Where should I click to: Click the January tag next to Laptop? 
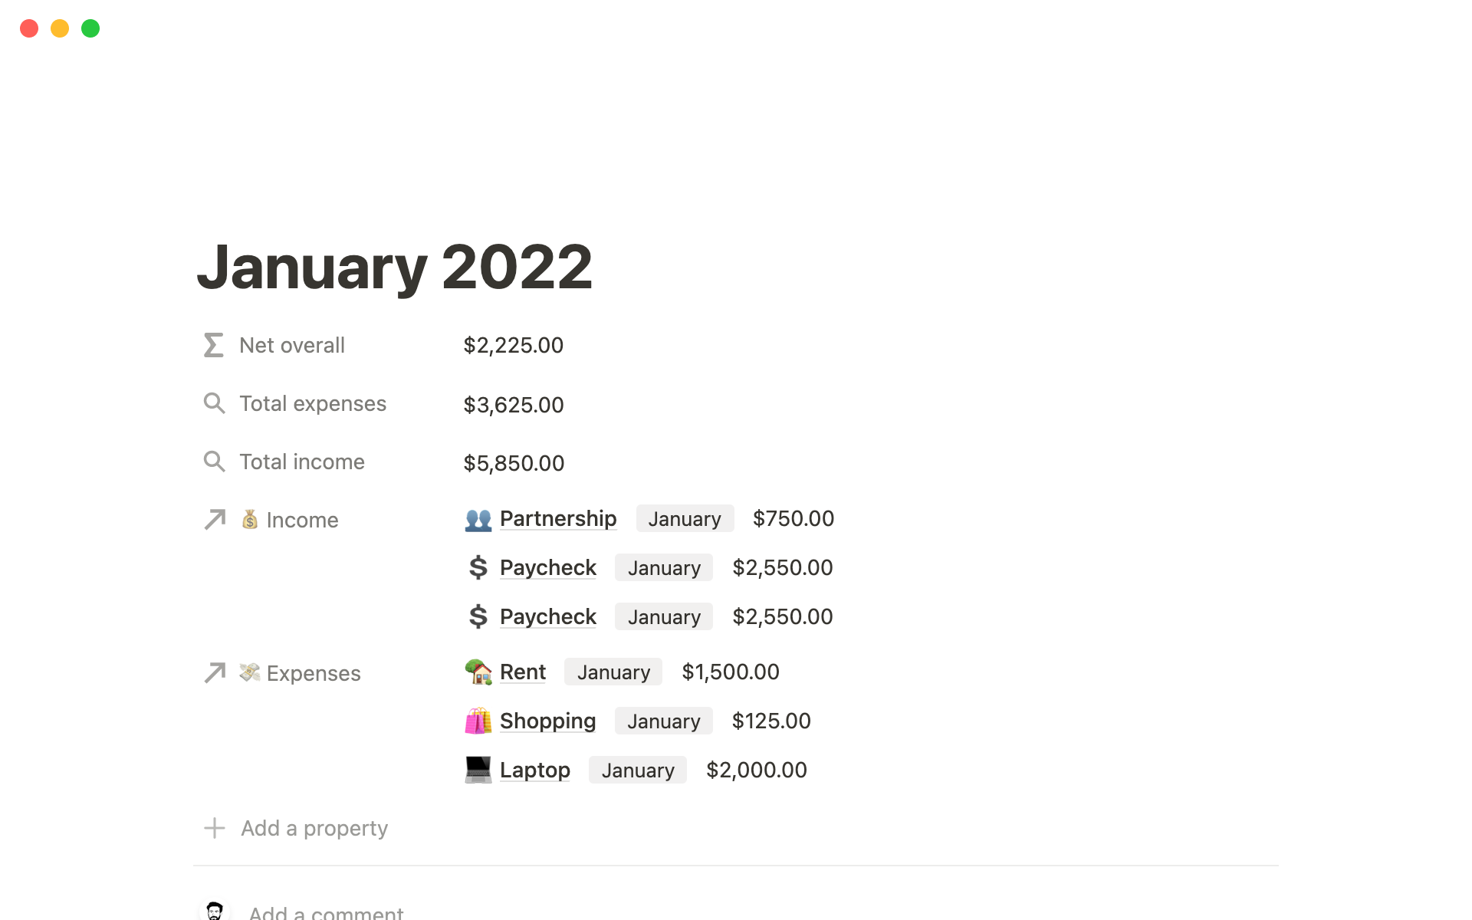tap(638, 770)
